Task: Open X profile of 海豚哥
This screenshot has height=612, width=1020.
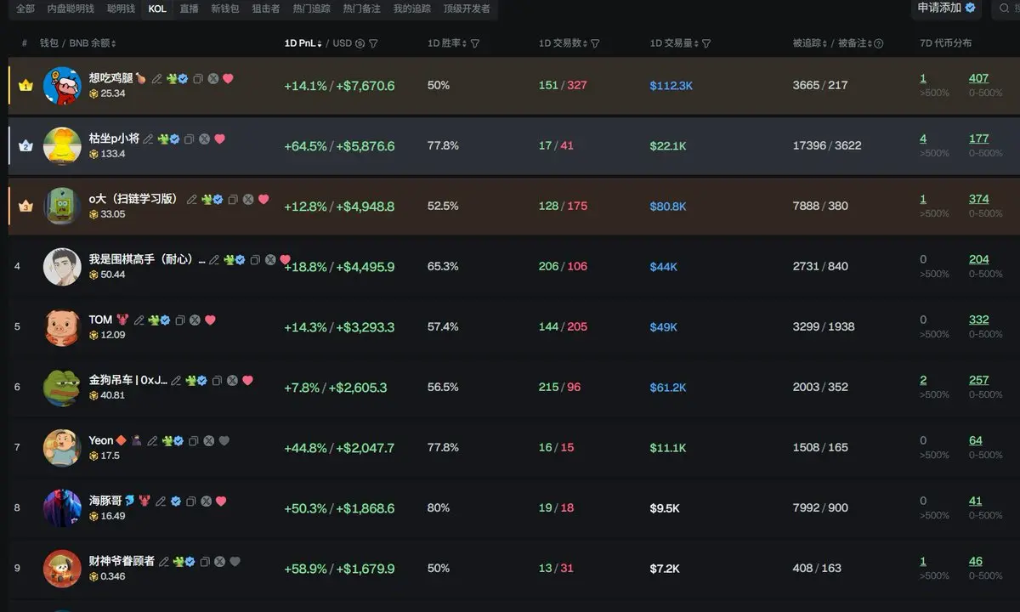Action: click(206, 501)
